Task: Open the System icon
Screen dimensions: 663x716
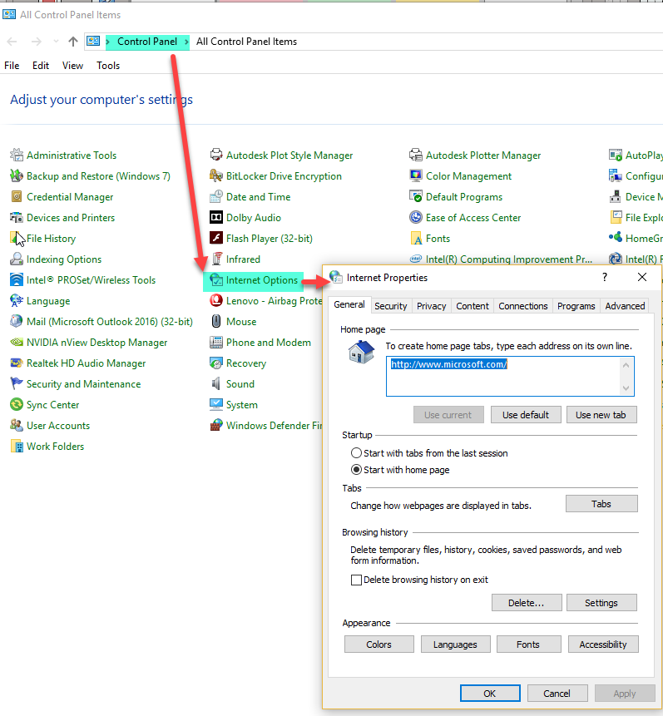Action: tap(216, 405)
